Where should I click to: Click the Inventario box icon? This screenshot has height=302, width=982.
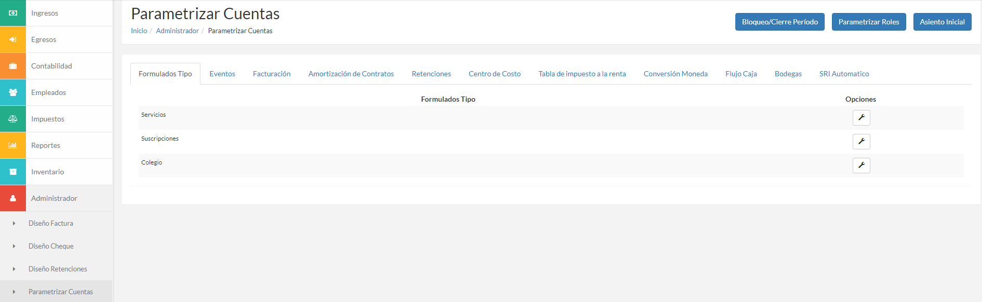click(x=13, y=172)
